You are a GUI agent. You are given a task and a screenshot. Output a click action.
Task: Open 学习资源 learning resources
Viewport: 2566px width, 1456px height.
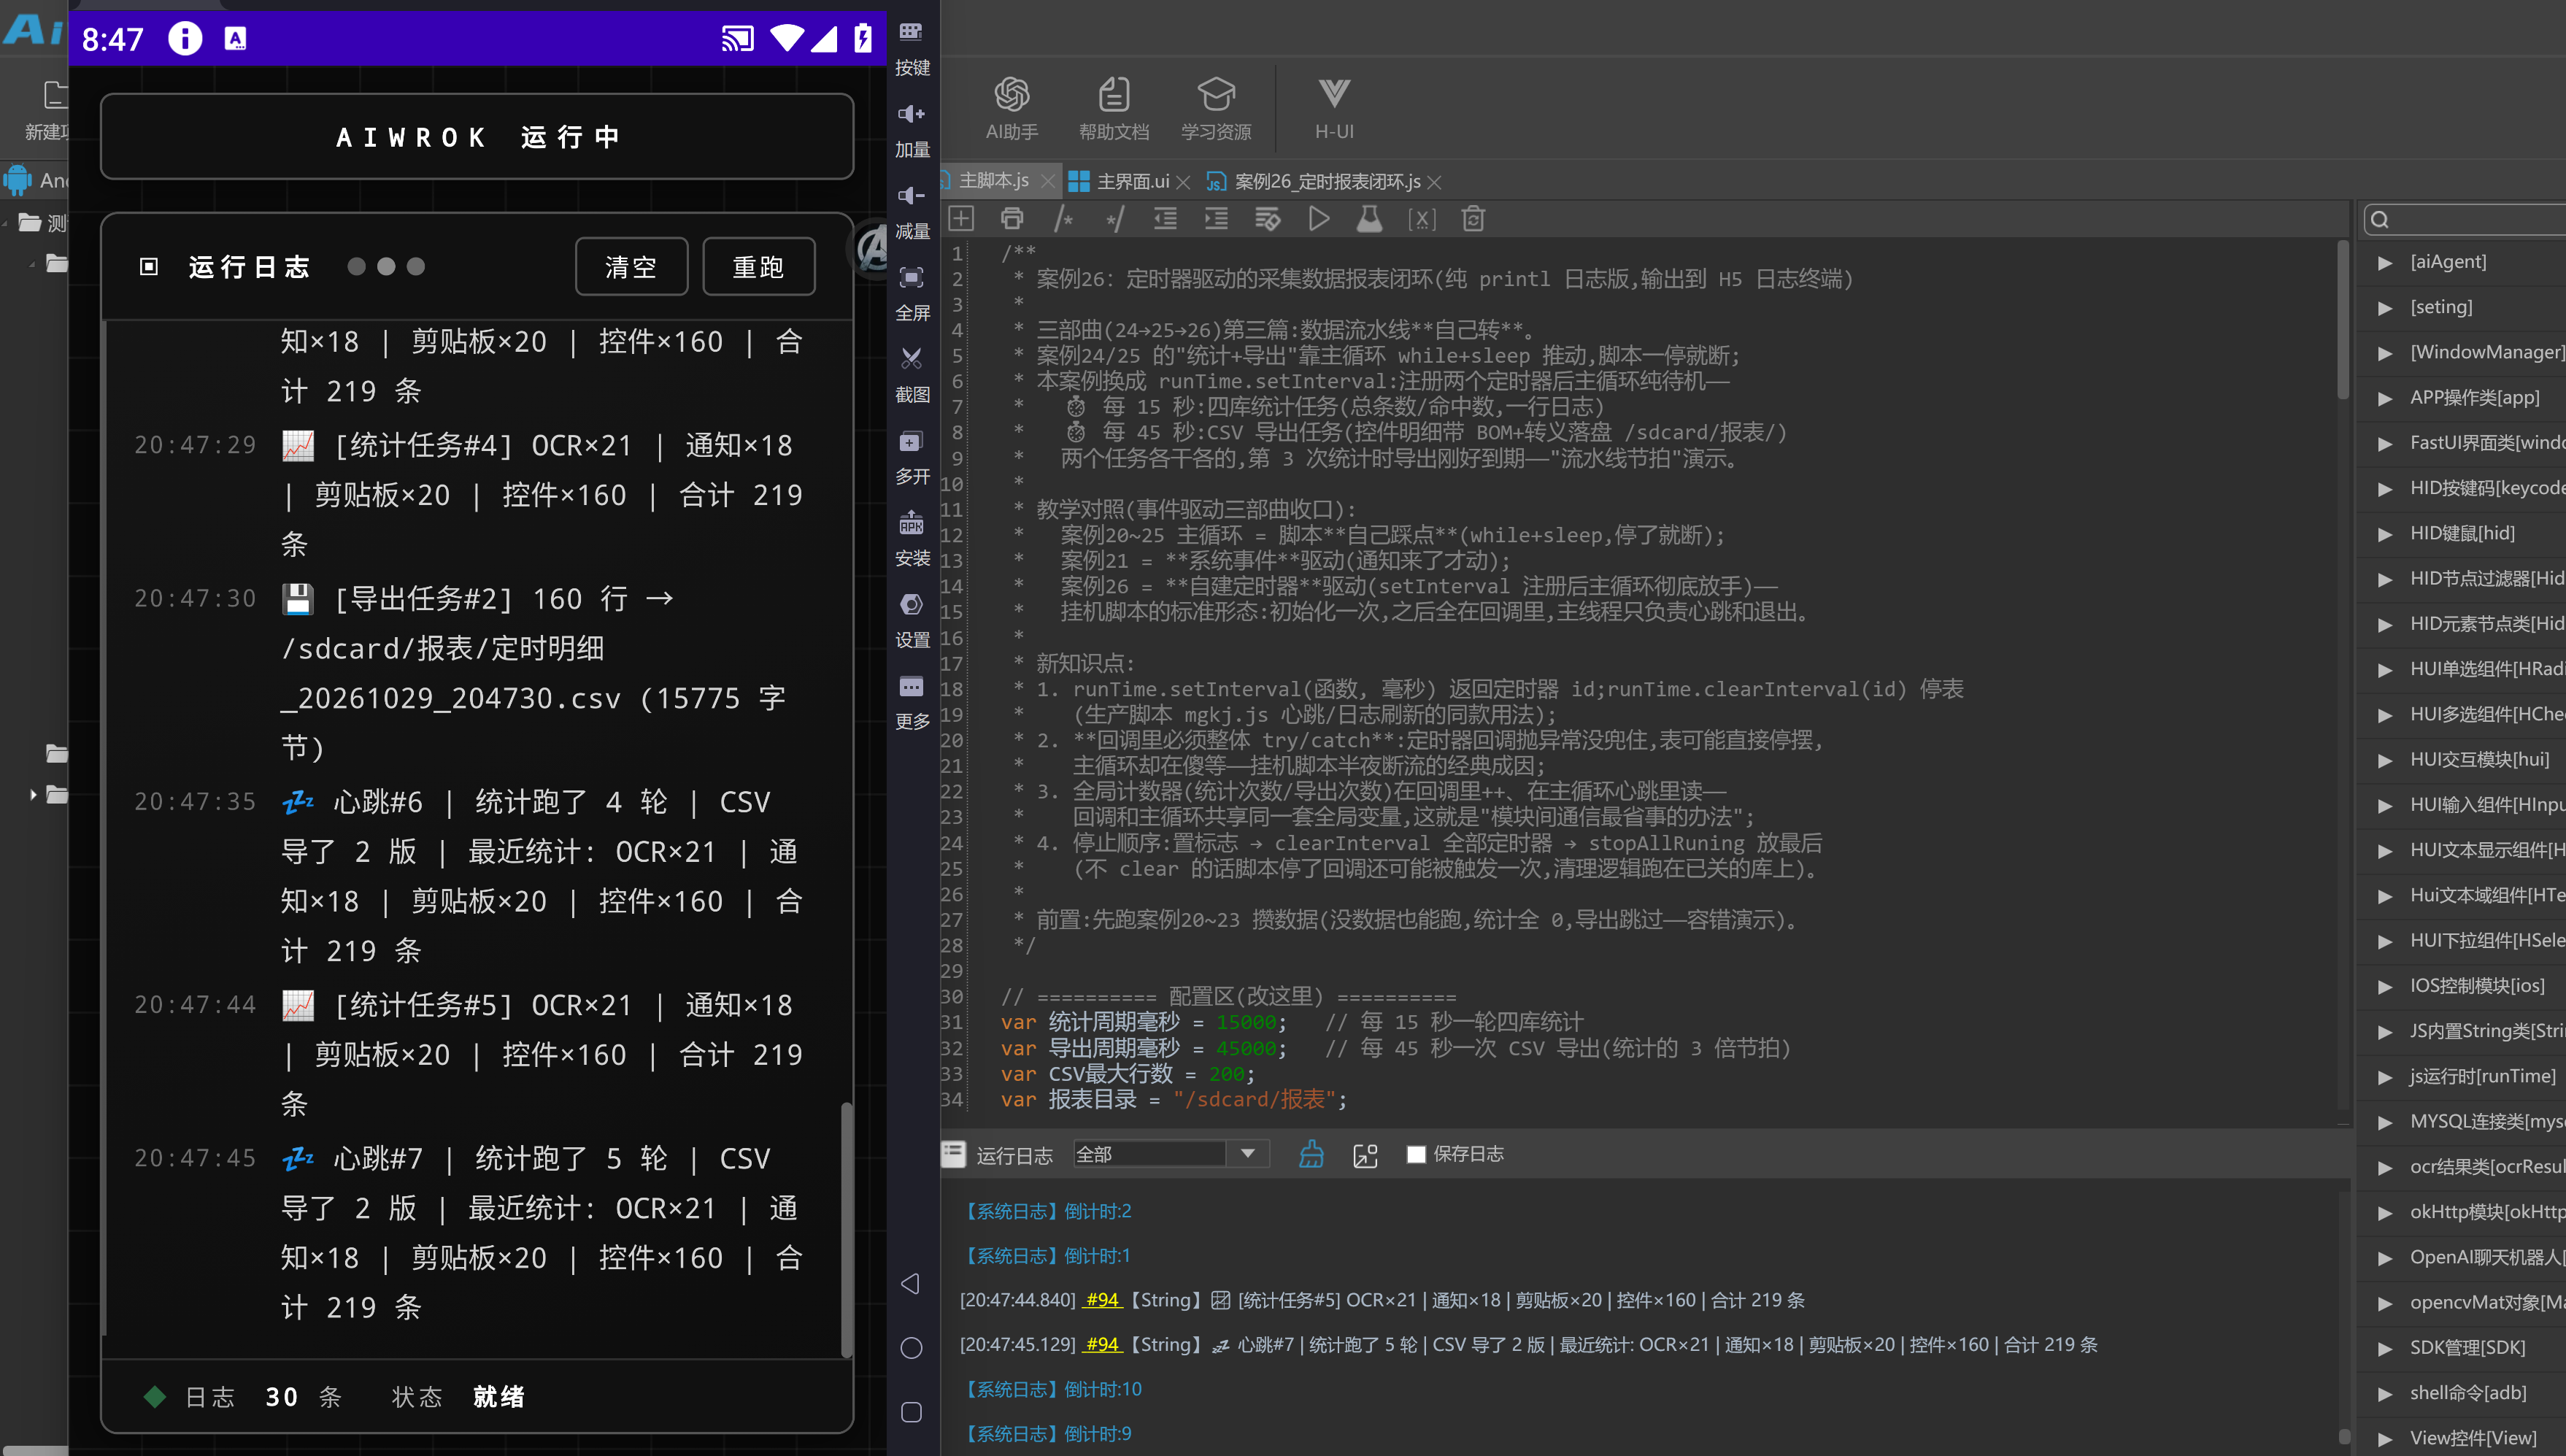[x=1215, y=108]
